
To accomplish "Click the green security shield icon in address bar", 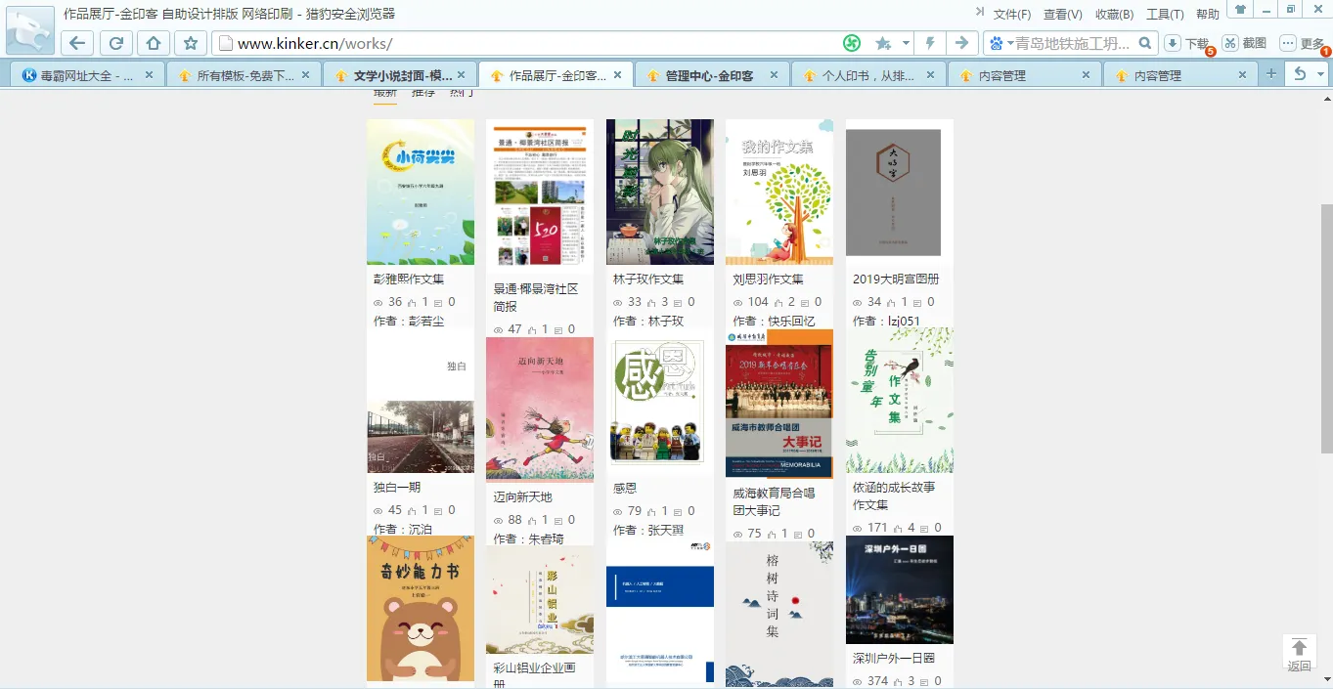I will click(x=852, y=43).
